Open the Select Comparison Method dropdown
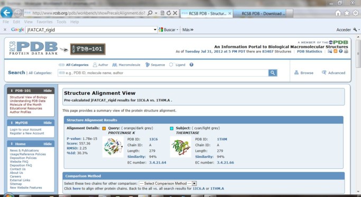Image resolution: width=361 pixels, height=197 pixels. [168, 183]
